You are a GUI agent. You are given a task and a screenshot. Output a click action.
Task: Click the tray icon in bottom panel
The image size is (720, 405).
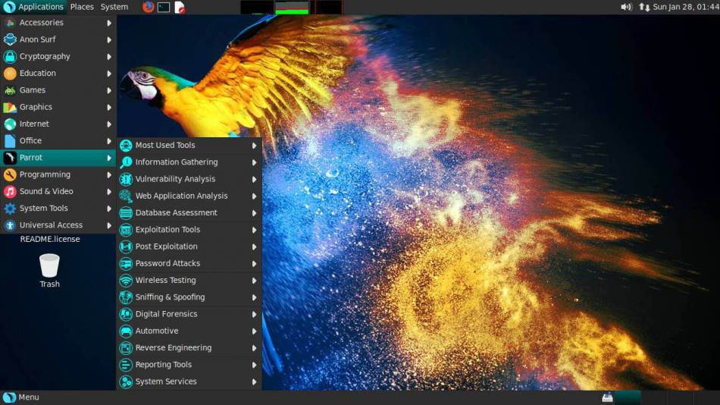[607, 397]
